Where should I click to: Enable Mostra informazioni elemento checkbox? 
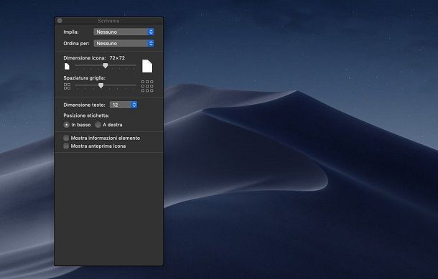point(66,138)
